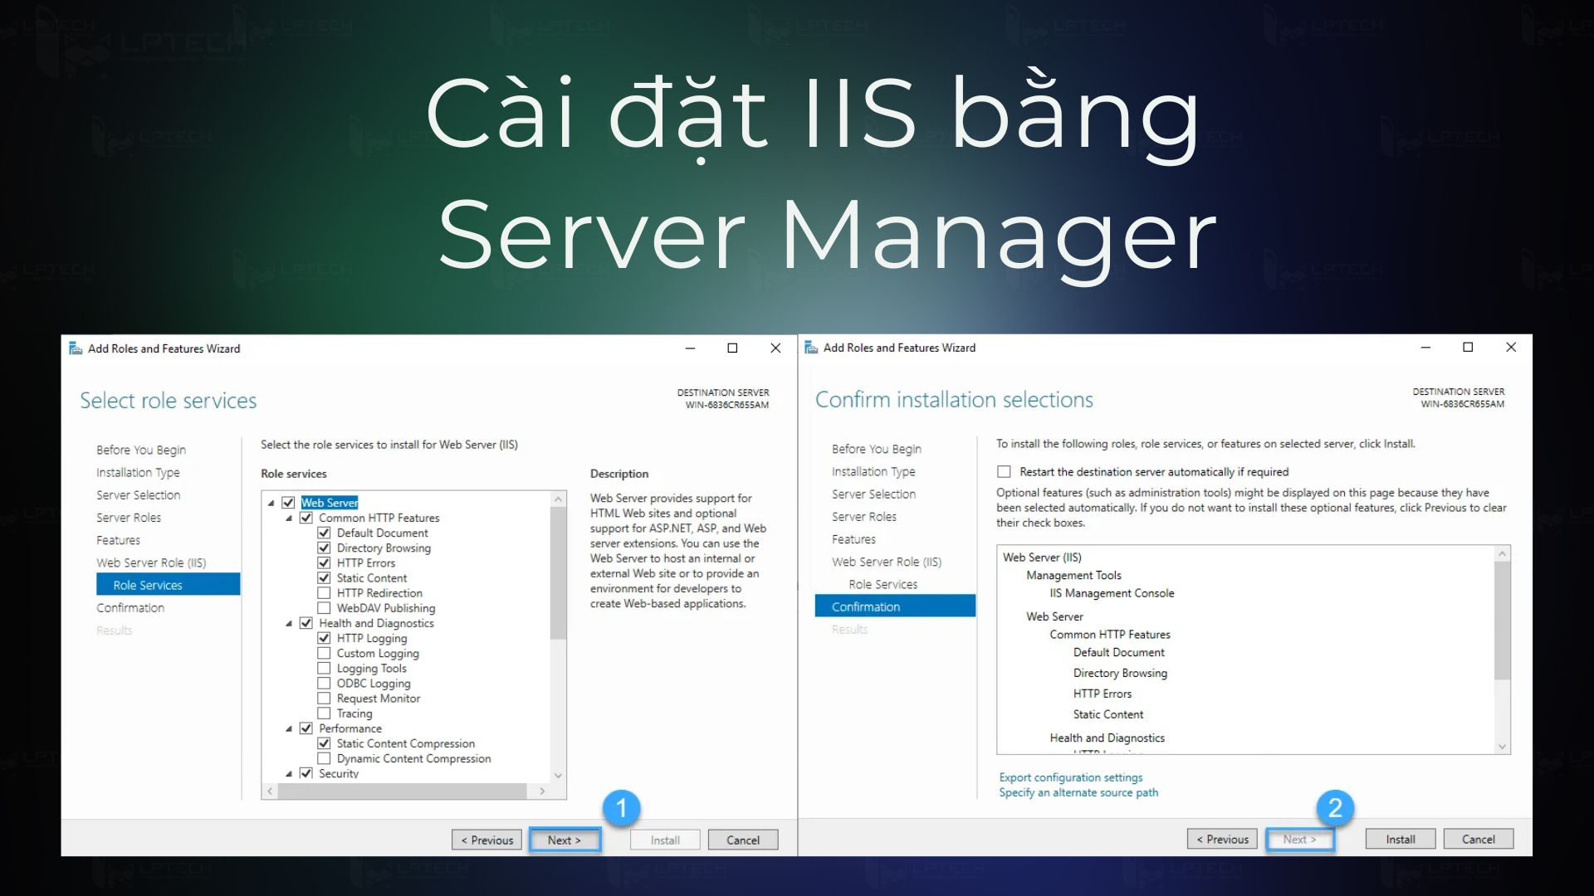
Task: Close the right Confirm installation window
Action: tap(1511, 348)
